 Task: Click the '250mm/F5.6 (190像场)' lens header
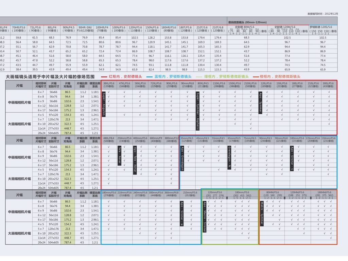(x=124, y=139)
